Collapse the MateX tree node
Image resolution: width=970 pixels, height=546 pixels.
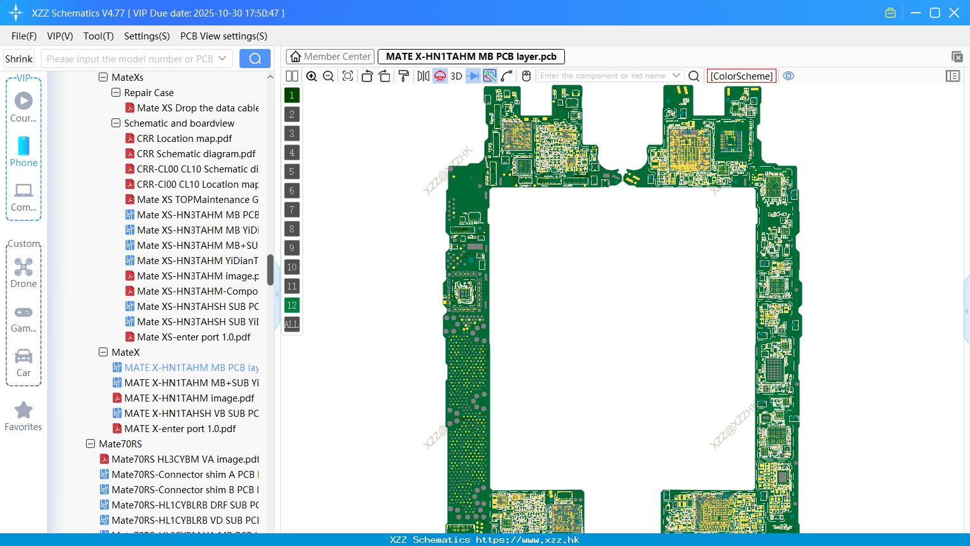(103, 352)
